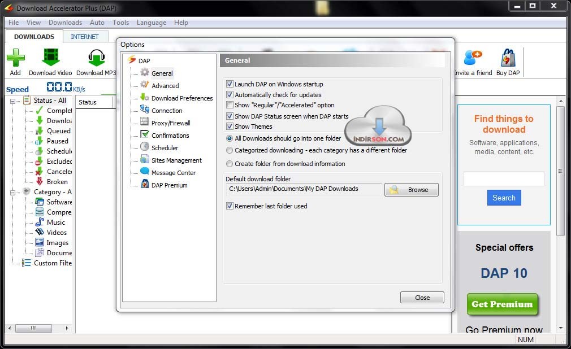Select the General gear icon in Options tree

[145, 72]
